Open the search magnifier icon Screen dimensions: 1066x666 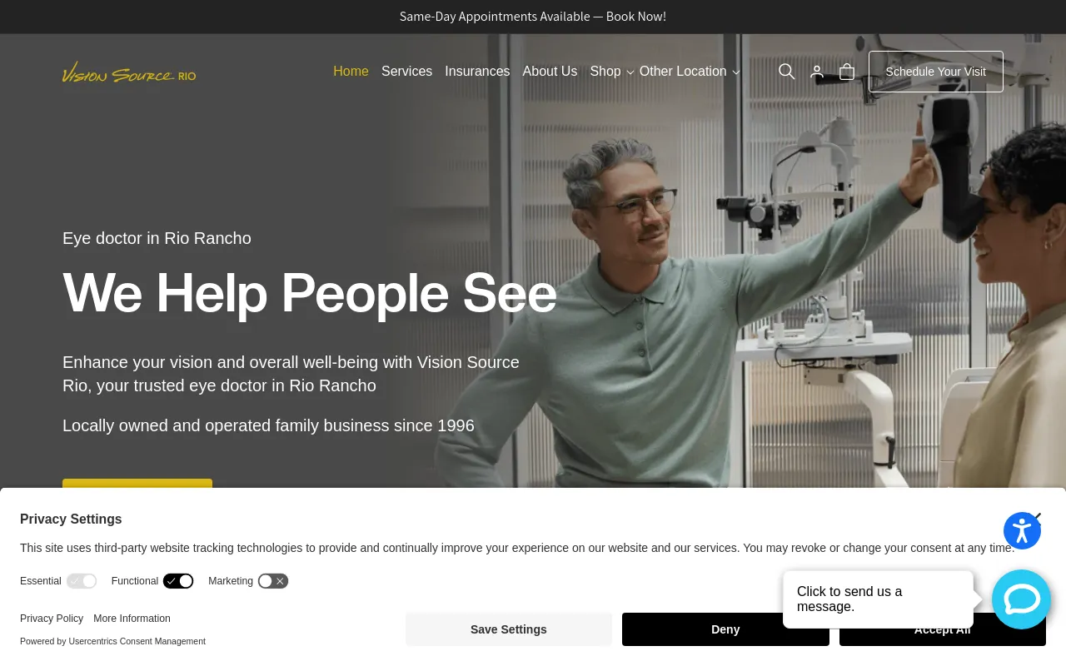[786, 72]
